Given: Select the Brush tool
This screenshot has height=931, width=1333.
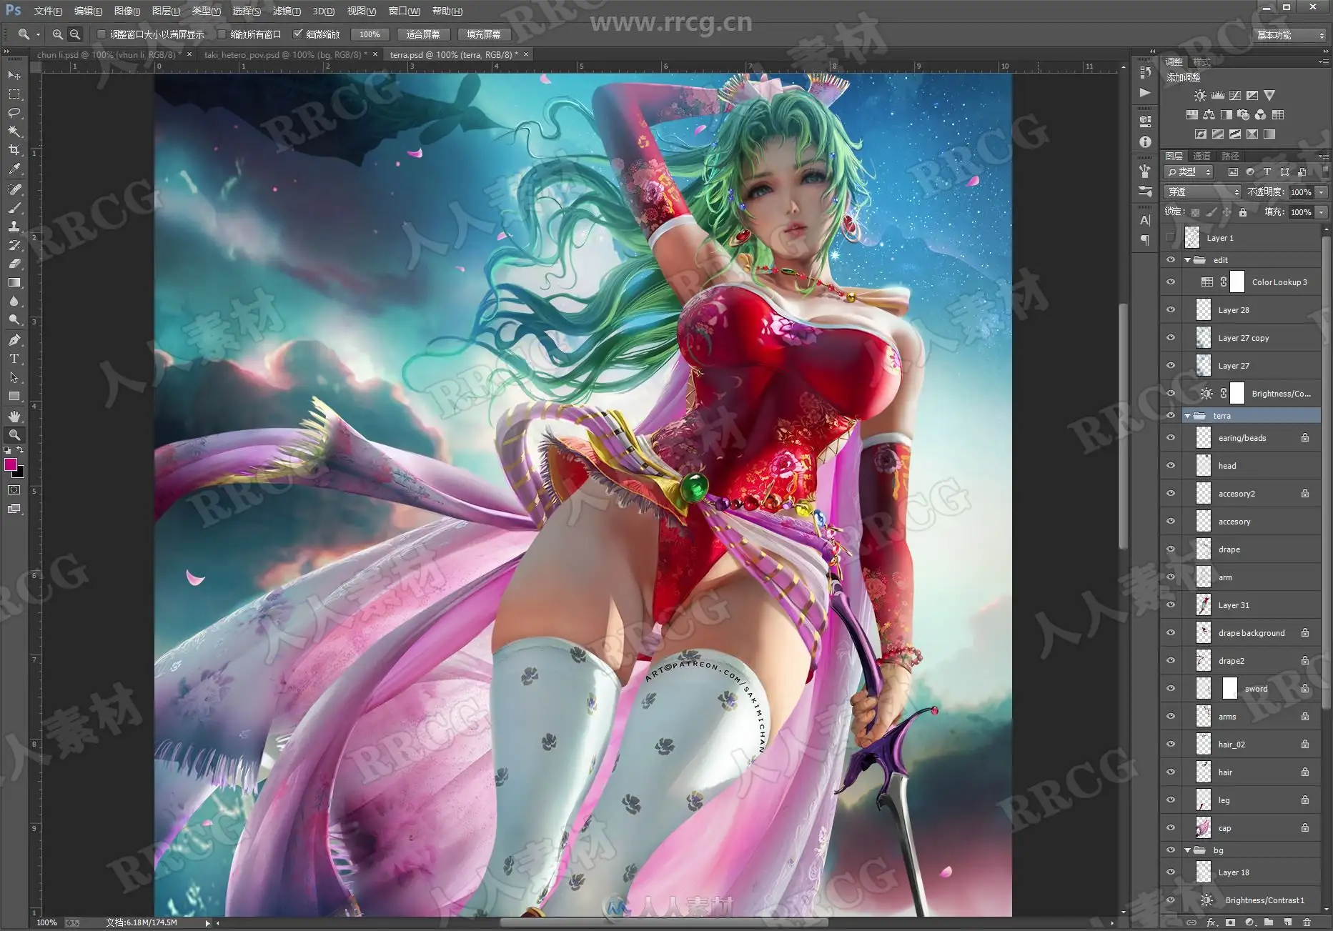Looking at the screenshot, I should click(14, 208).
